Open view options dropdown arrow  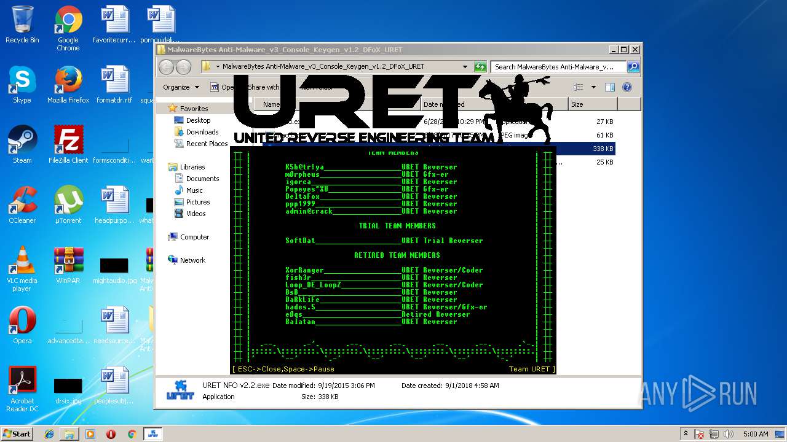pos(593,87)
